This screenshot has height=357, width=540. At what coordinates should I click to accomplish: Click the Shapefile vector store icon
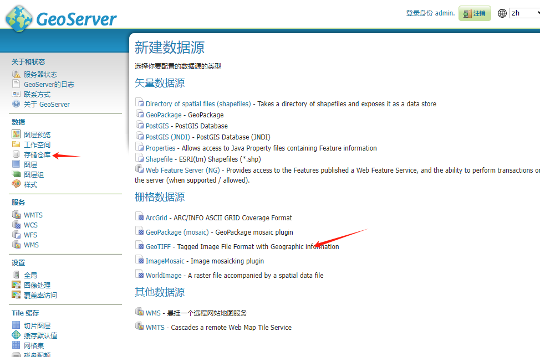[140, 158]
